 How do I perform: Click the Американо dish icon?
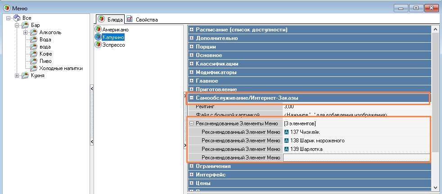98,29
